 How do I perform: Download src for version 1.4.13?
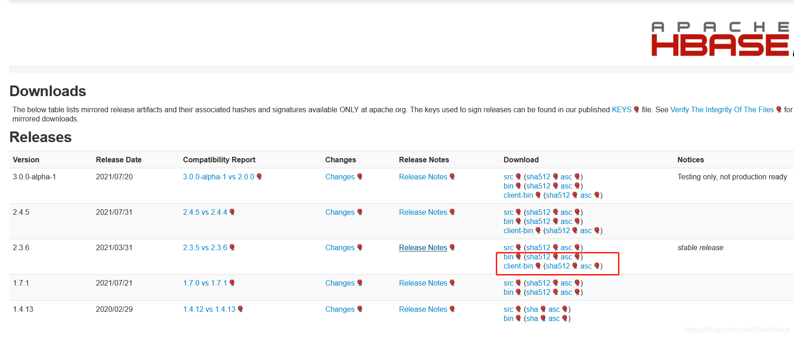click(508, 309)
